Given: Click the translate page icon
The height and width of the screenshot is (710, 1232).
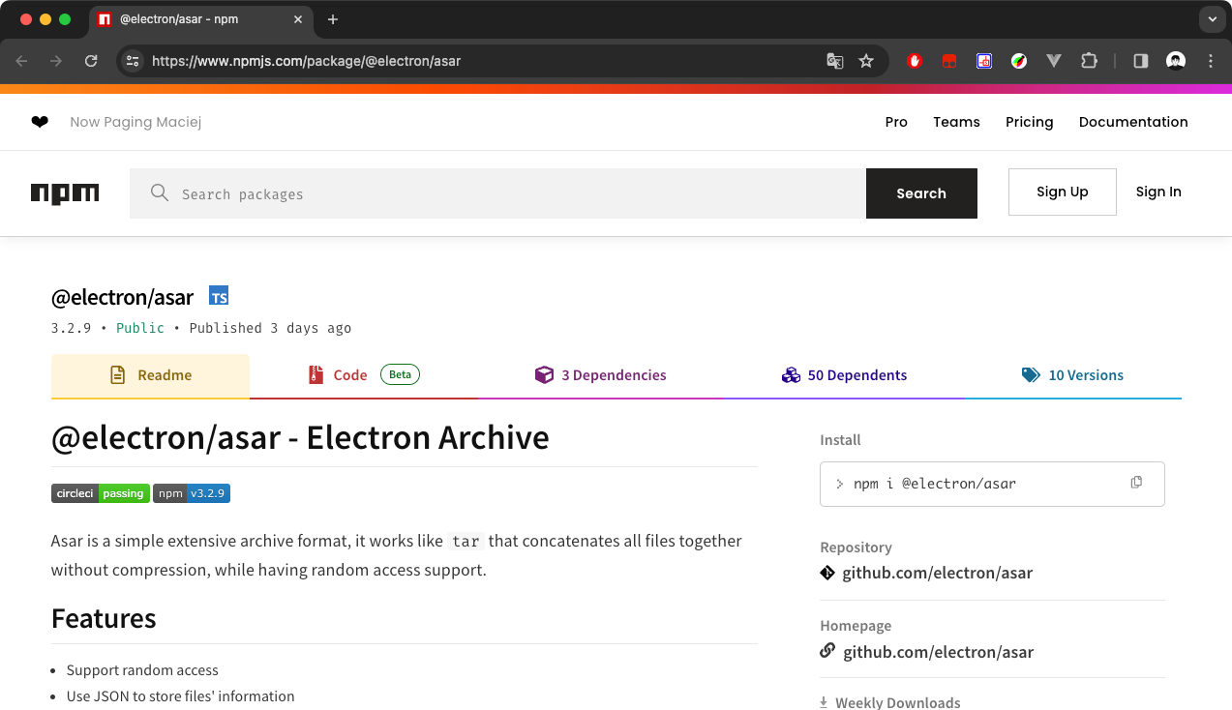Looking at the screenshot, I should [834, 61].
